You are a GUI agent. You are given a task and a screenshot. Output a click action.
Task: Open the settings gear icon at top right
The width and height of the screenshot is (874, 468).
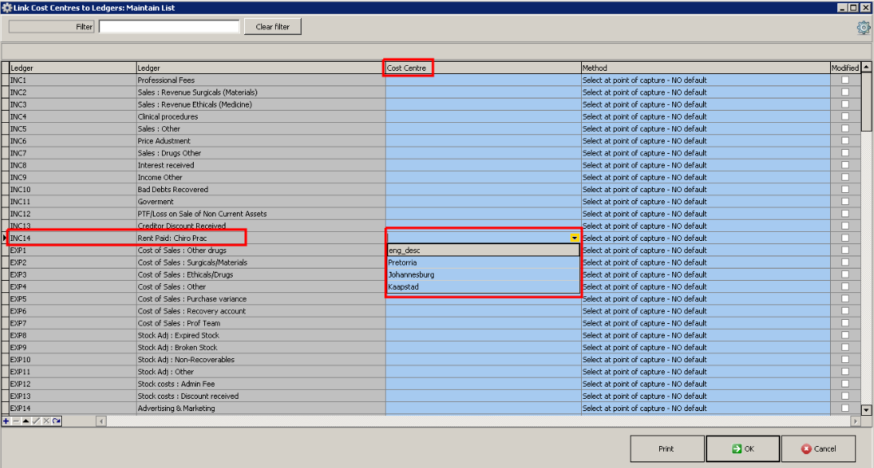point(863,28)
